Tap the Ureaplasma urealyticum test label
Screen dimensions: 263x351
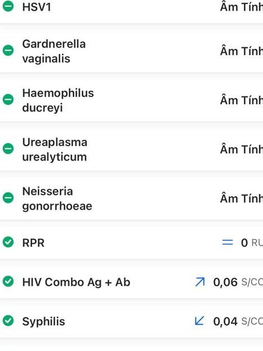click(x=55, y=149)
